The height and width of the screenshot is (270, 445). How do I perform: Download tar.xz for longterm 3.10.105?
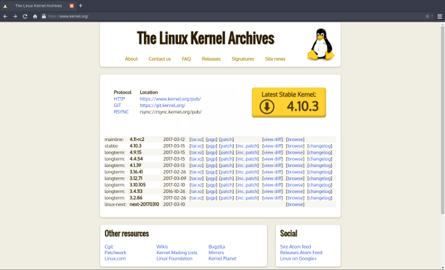click(x=197, y=185)
